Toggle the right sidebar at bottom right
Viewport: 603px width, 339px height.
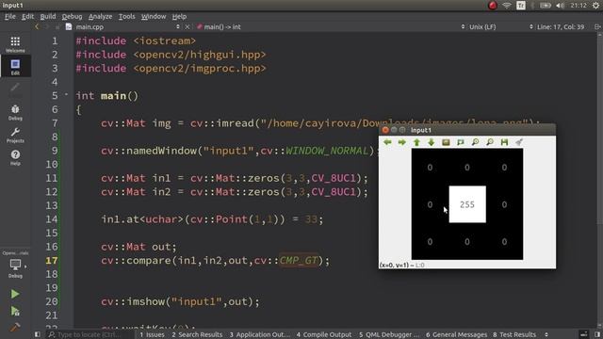tap(597, 334)
